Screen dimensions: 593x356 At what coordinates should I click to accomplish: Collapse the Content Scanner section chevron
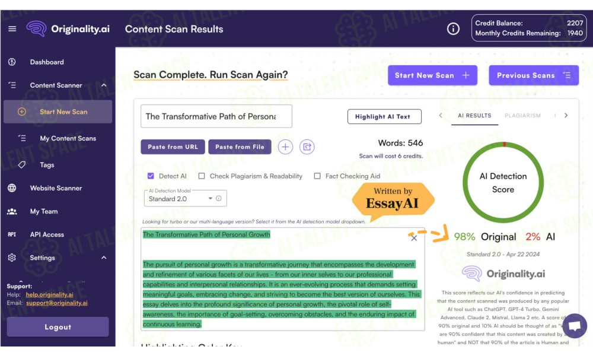[x=104, y=85]
